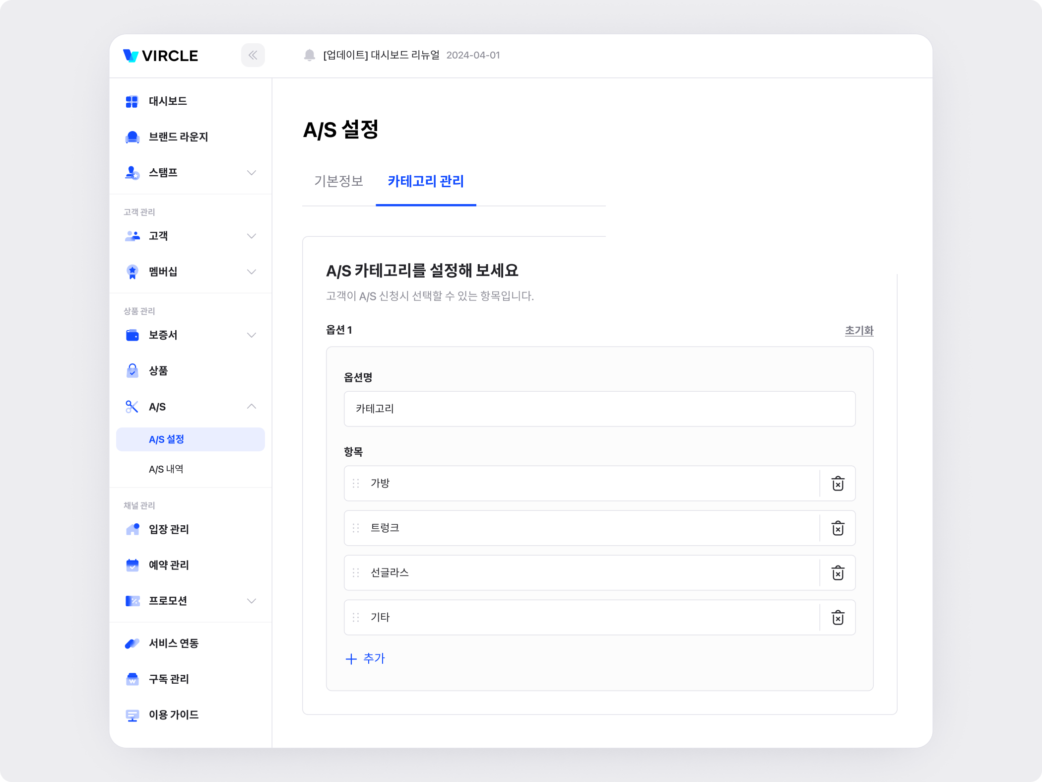1042x782 pixels.
Task: Collapse the sidebar with double-chevron button
Action: pos(253,55)
